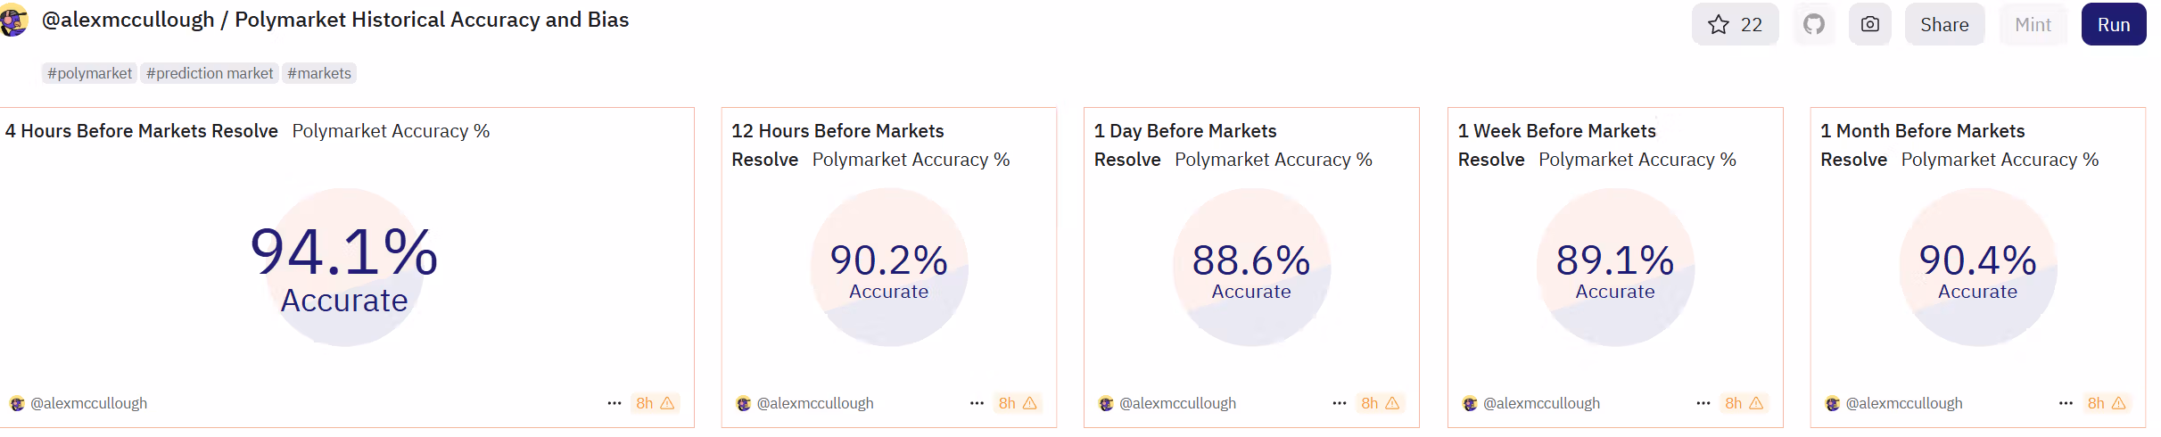The width and height of the screenshot is (2161, 437).
Task: Star this dashboard with 22 stars
Action: coord(1735,24)
